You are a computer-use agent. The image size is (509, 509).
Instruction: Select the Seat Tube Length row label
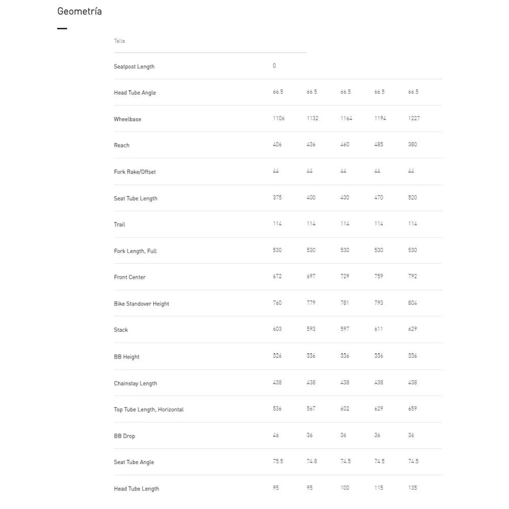(x=135, y=199)
